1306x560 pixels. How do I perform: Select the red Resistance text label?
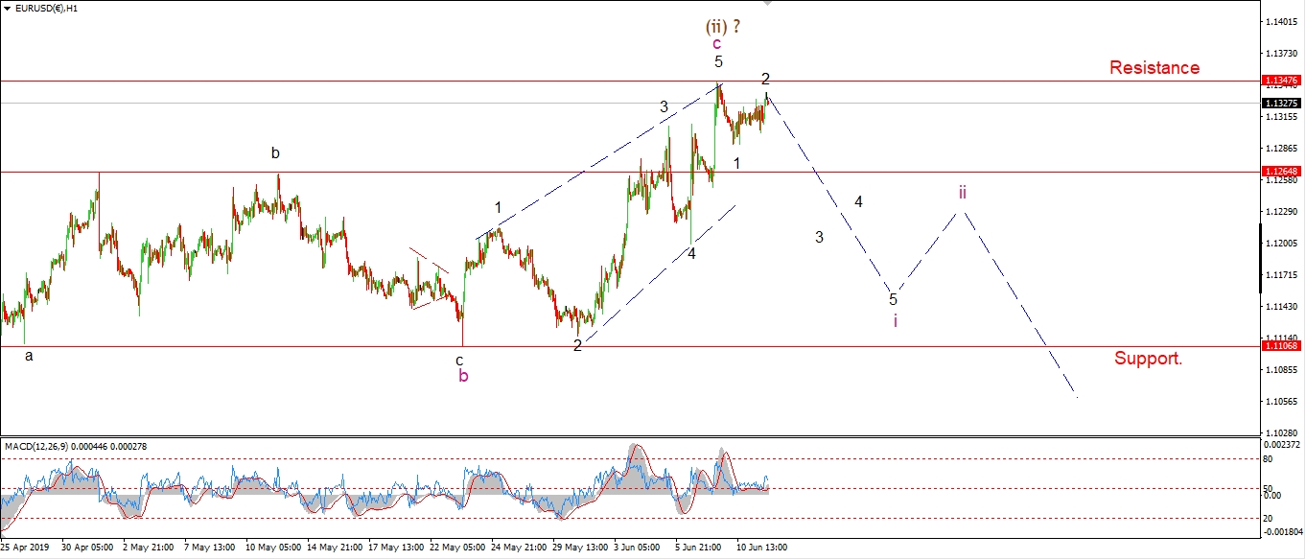[1154, 68]
